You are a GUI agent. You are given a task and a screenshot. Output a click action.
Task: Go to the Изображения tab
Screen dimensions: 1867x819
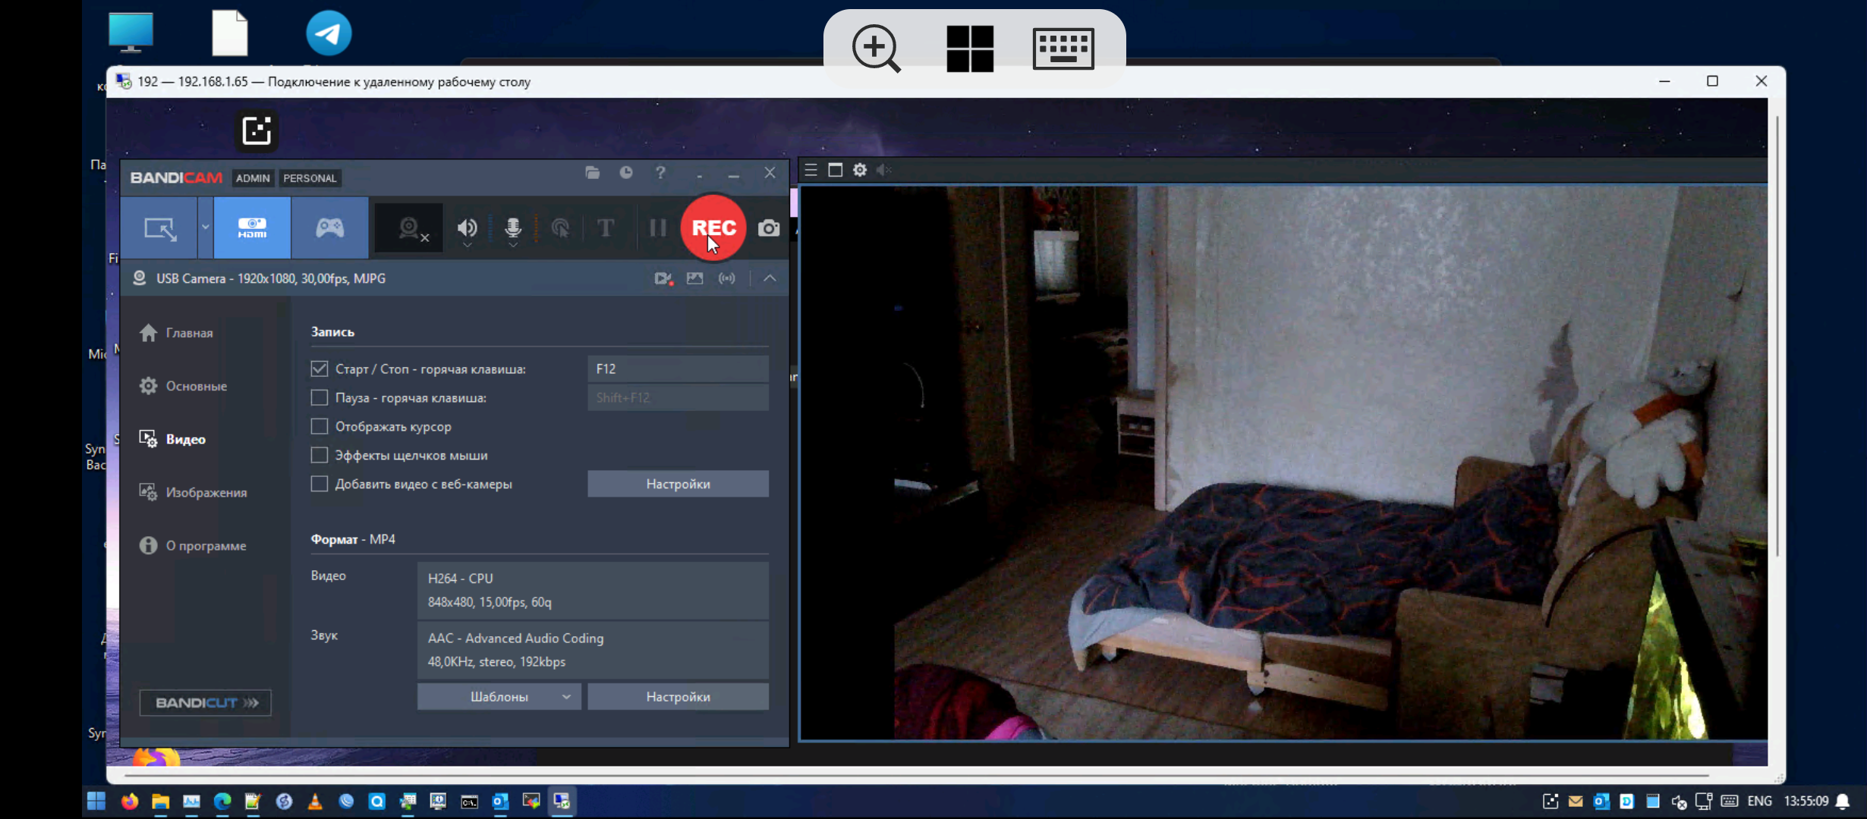pyautogui.click(x=206, y=492)
